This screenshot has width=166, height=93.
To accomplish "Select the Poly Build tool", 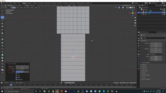I will point(2,55).
